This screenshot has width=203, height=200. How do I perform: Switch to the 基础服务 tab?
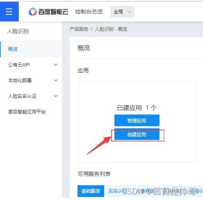coord(91,191)
